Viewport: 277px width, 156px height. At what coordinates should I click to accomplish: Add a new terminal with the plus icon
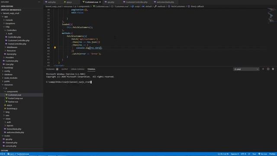tap(263, 69)
